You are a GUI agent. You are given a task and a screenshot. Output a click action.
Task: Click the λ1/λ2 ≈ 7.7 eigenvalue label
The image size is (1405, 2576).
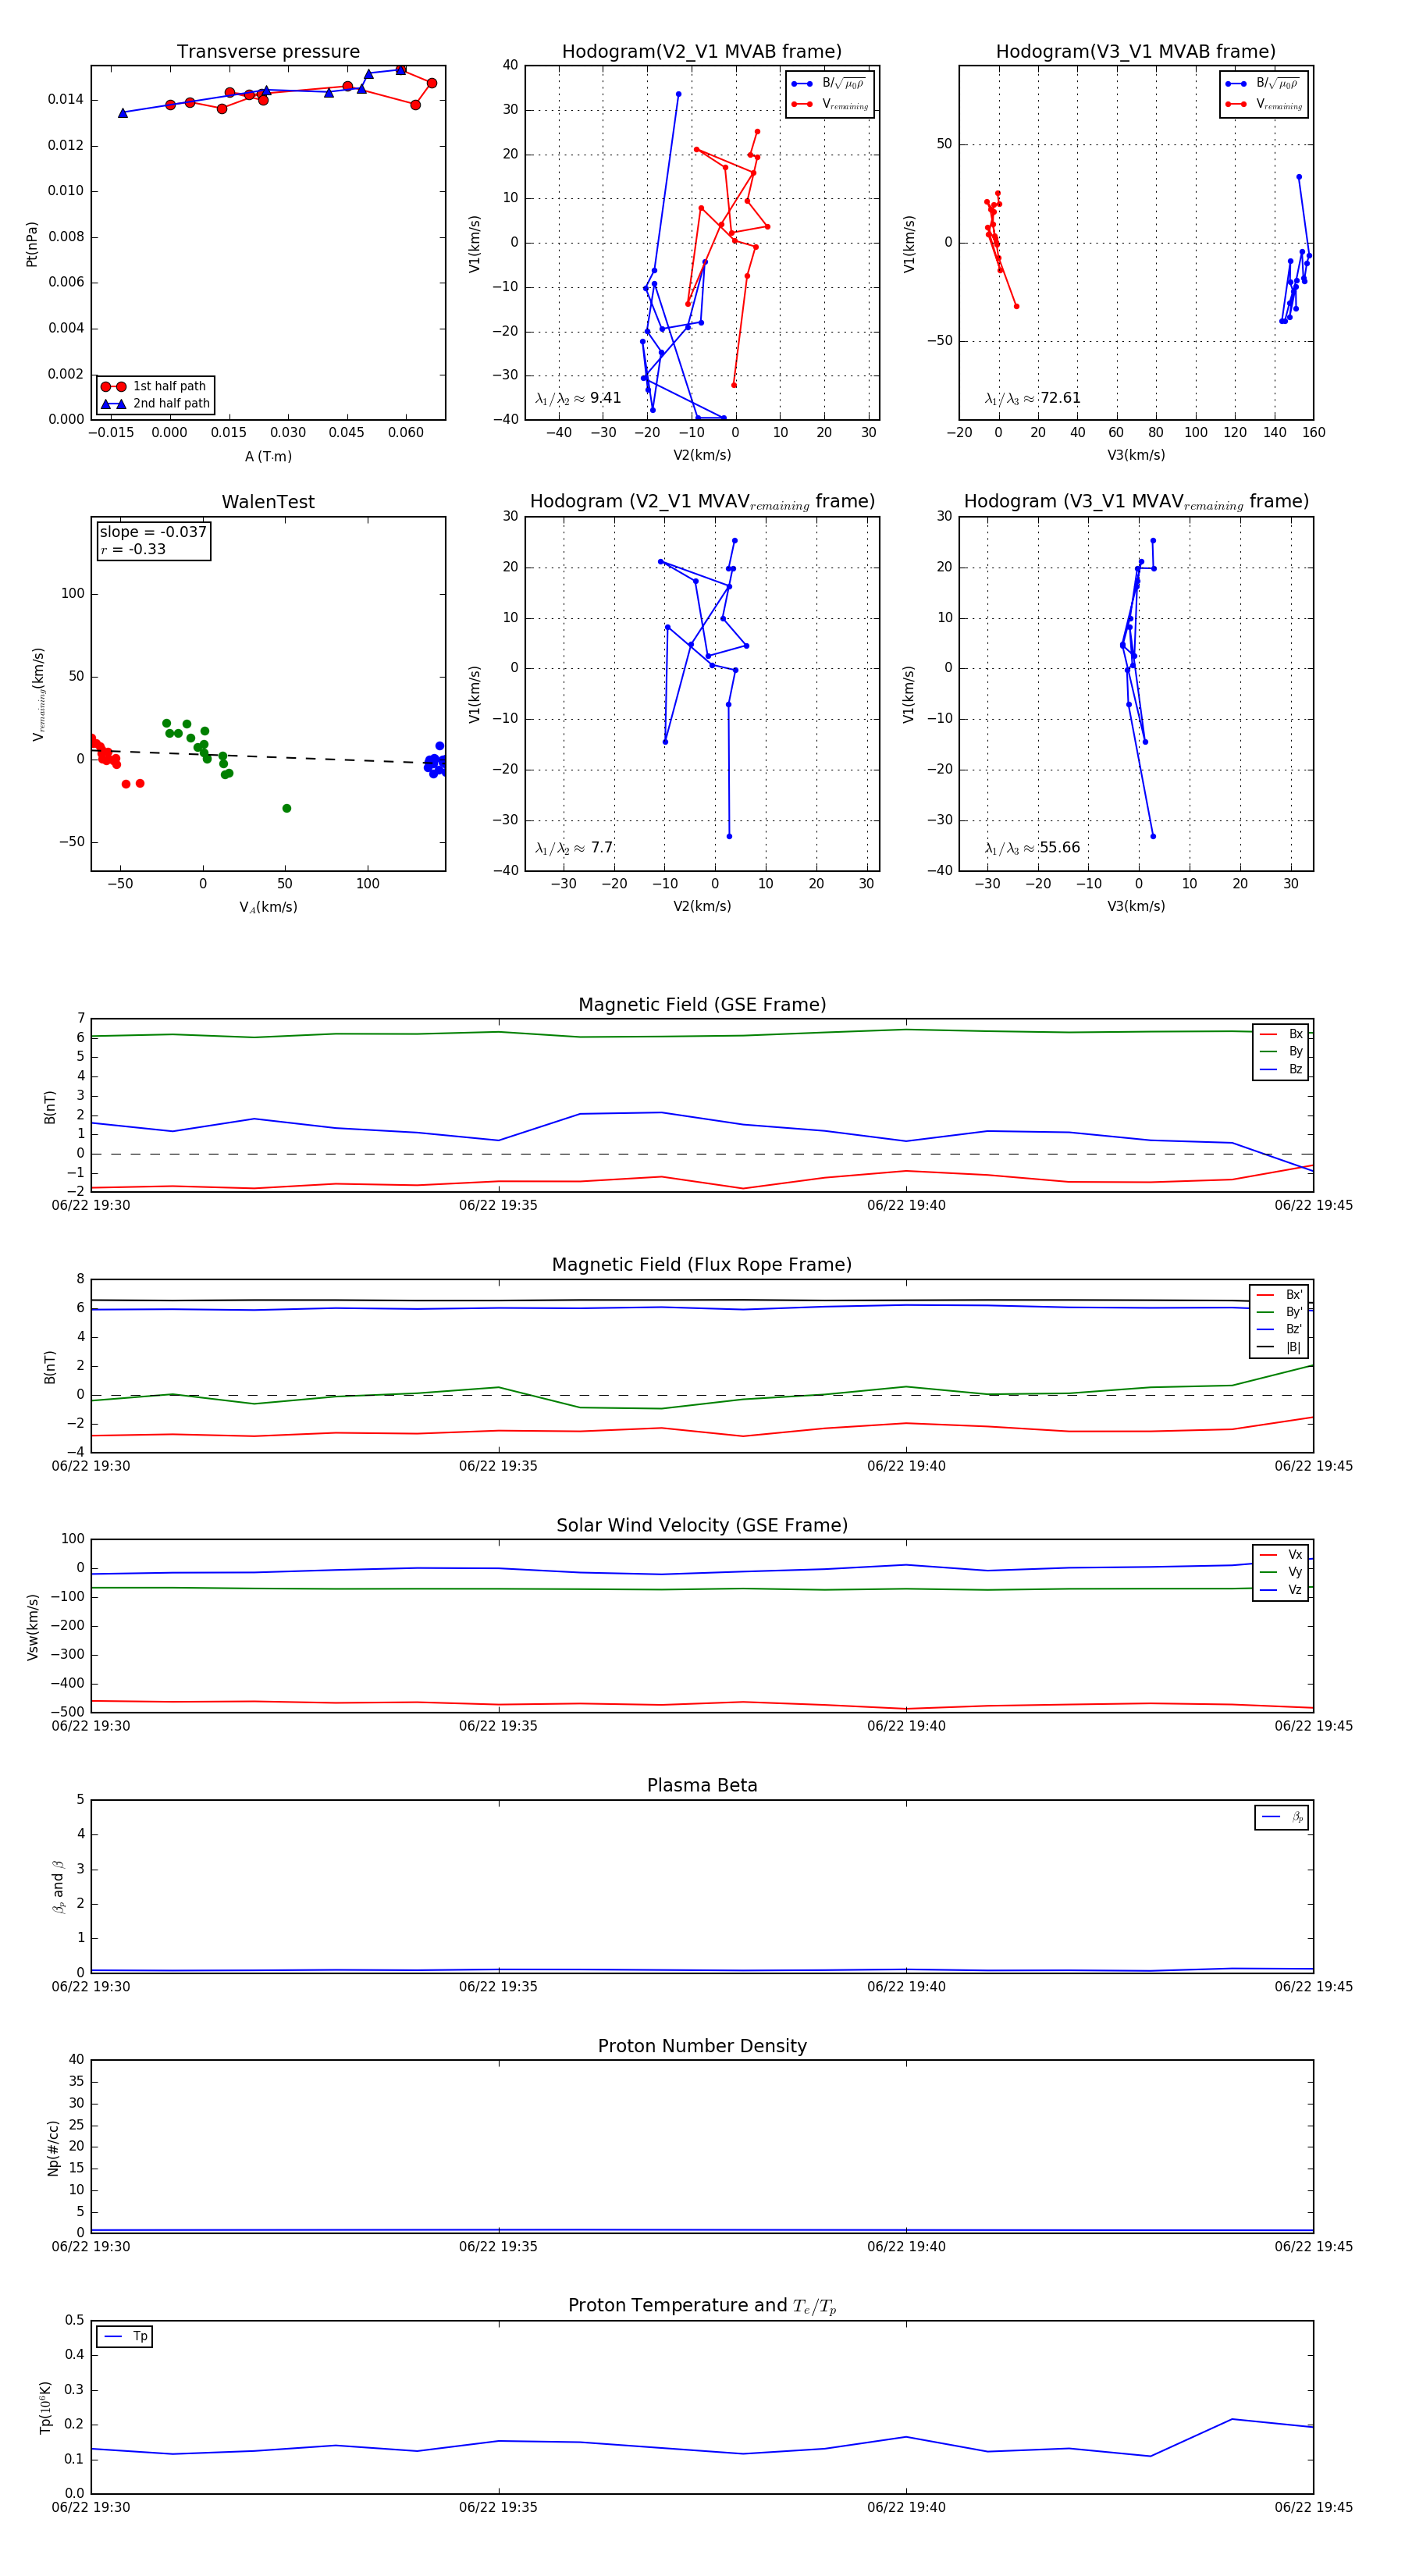(x=574, y=848)
